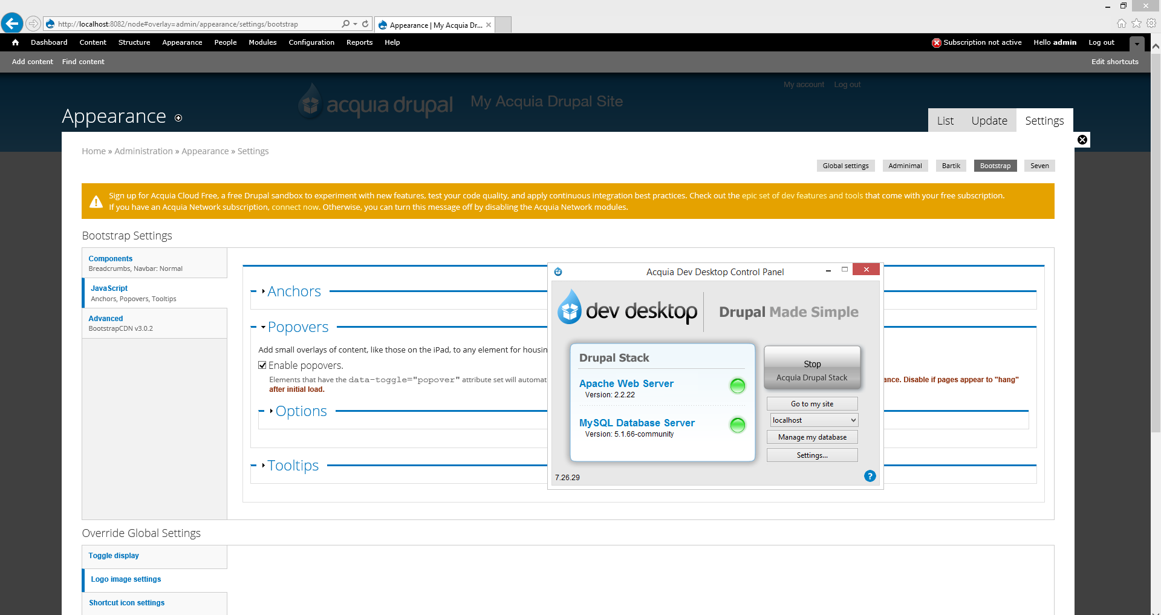
Task: Stop the Acquia Drupal Stack
Action: [x=812, y=367]
